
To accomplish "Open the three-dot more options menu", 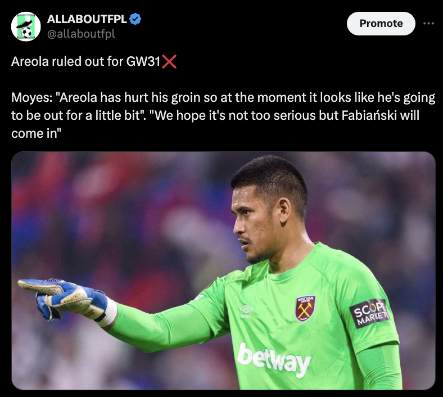I will (x=428, y=24).
